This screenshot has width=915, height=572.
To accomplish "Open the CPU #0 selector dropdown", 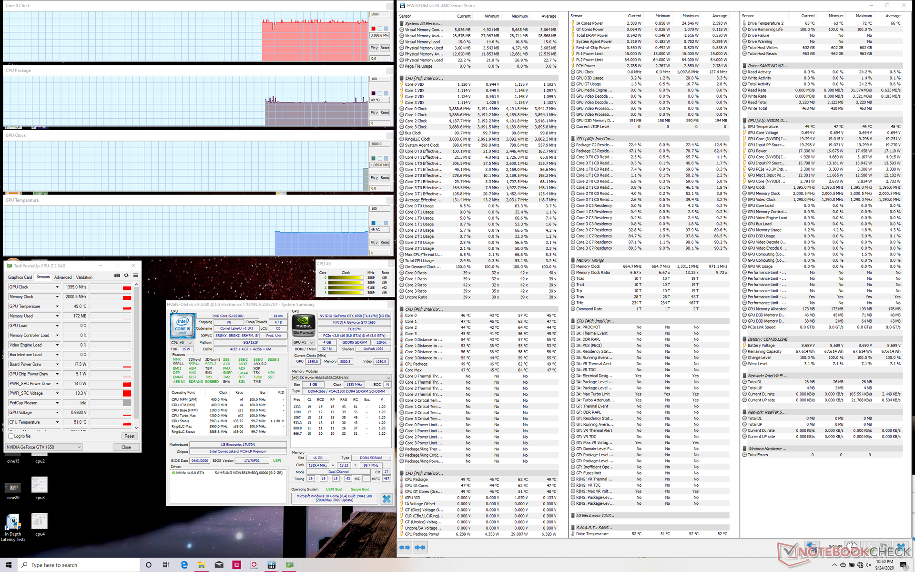I will pyautogui.click(x=182, y=343).
